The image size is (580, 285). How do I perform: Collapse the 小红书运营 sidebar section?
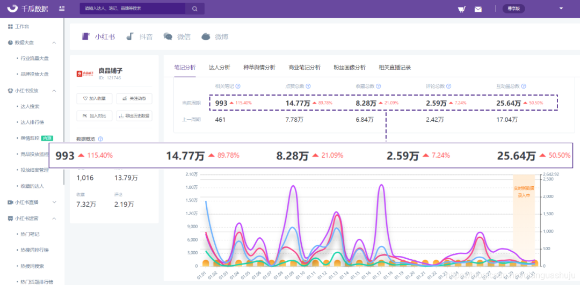click(x=54, y=218)
